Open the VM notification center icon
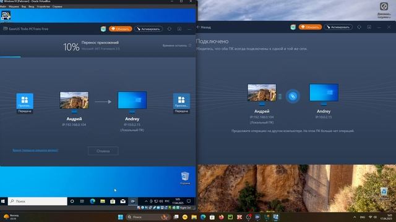396x222 pixels. (x=189, y=202)
